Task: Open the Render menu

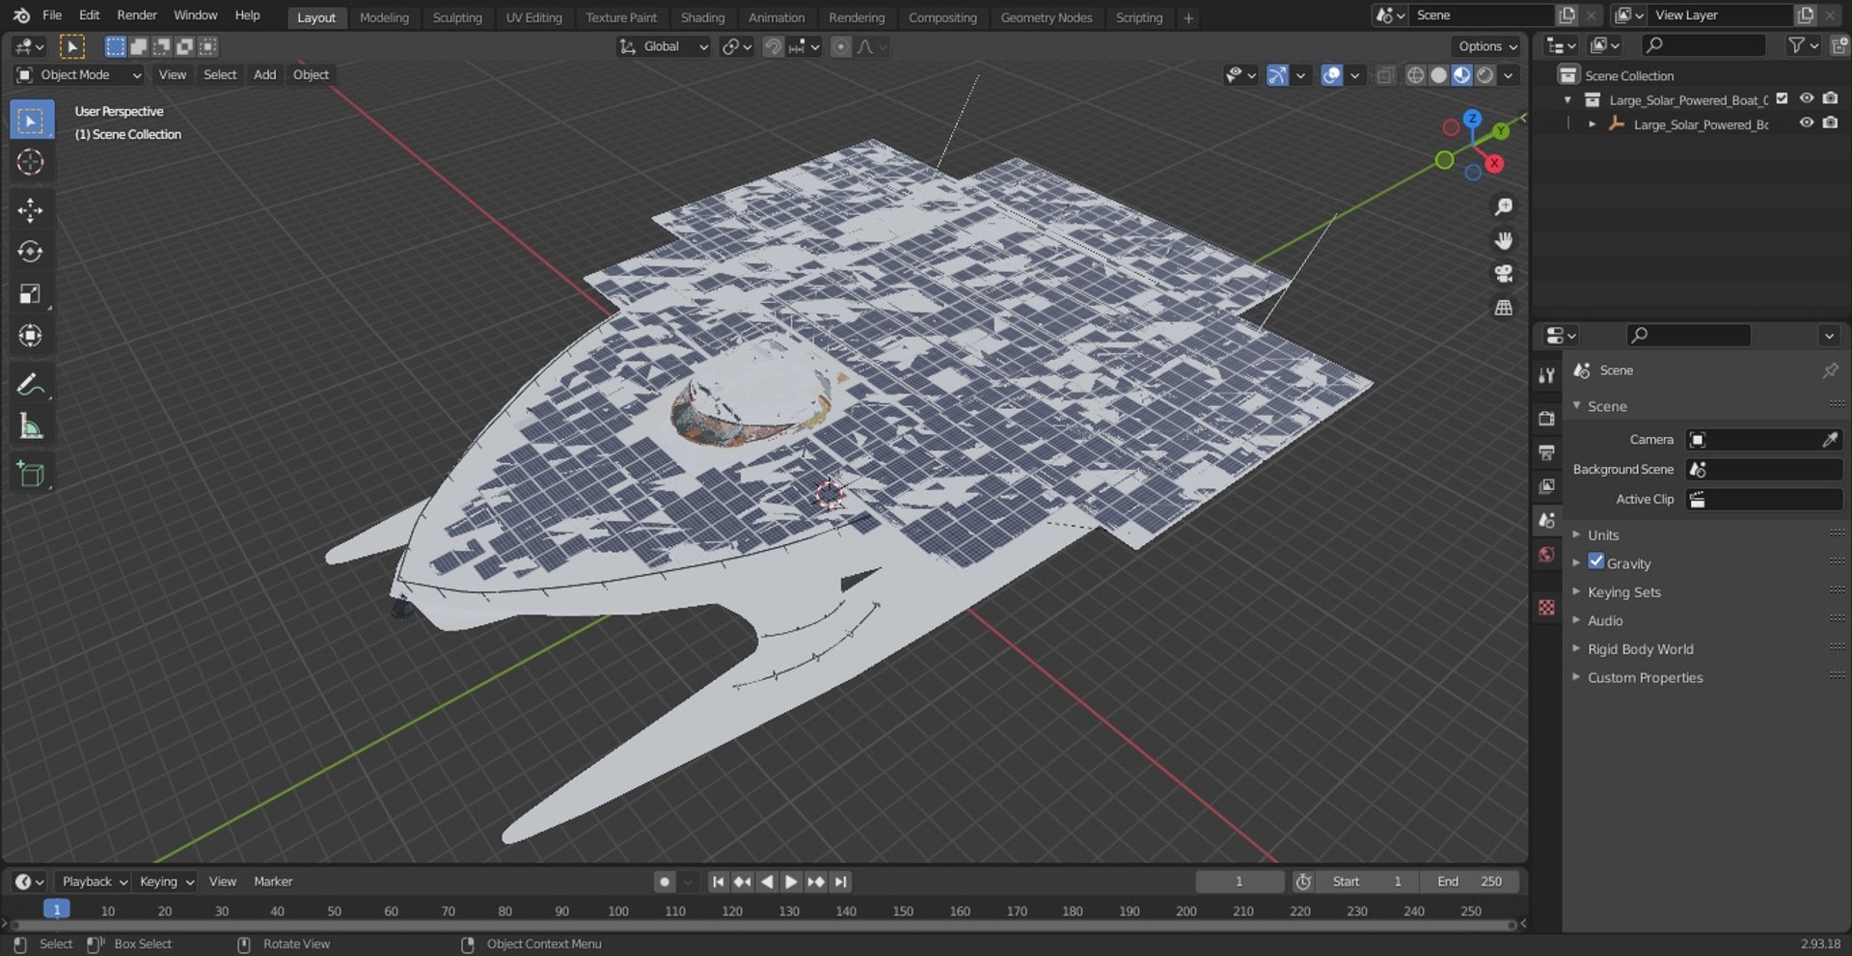Action: click(x=137, y=15)
